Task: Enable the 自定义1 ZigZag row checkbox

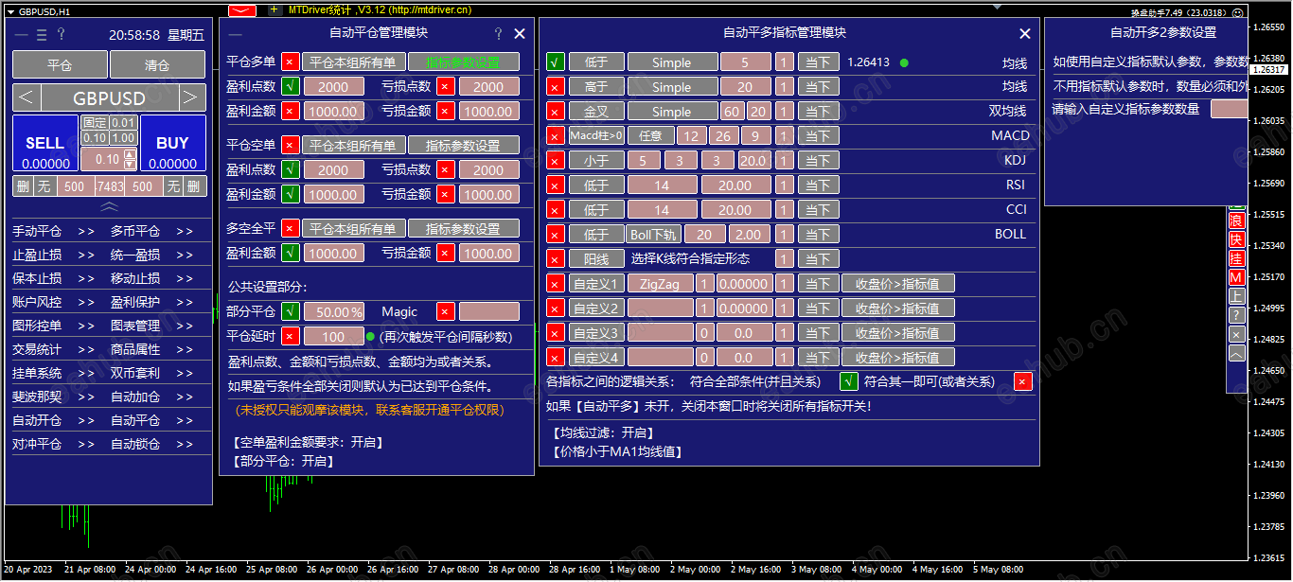Action: point(556,284)
